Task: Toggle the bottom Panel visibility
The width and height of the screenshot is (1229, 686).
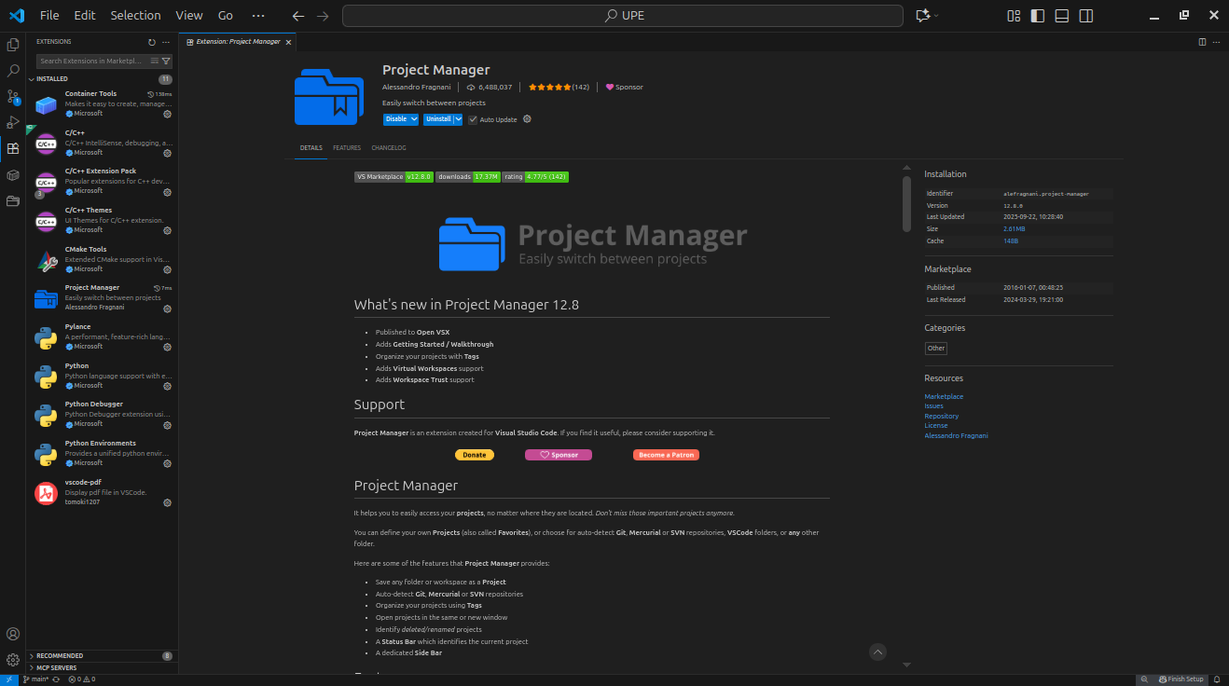Action: (1061, 15)
